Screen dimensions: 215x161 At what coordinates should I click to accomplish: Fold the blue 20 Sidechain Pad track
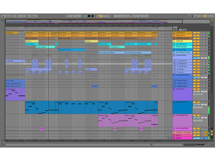174,102
